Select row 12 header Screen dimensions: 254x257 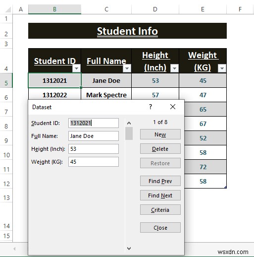(6, 181)
